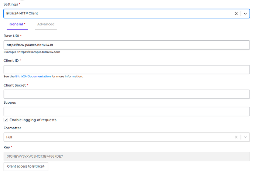Focus the Client Secret input field

(x=127, y=94)
